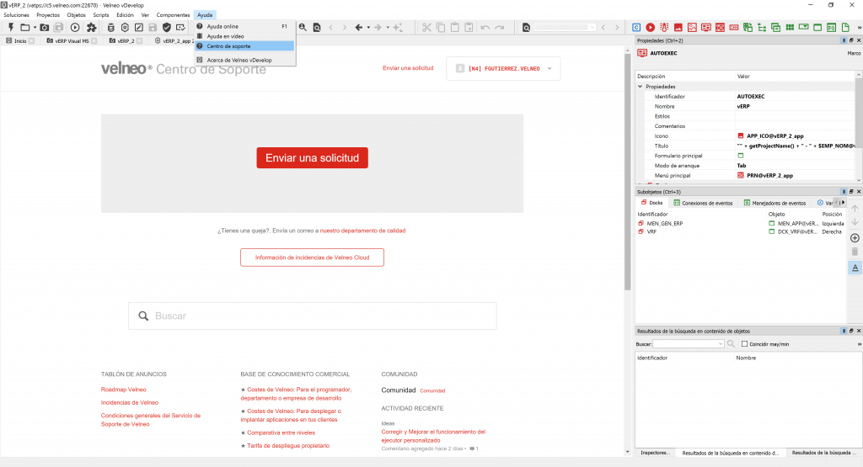Click the Buscar search field on page

point(313,316)
